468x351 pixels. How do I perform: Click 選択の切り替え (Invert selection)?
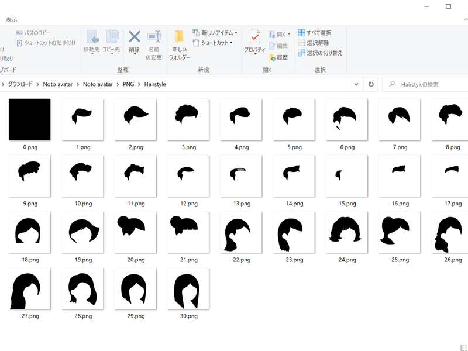[x=320, y=53]
